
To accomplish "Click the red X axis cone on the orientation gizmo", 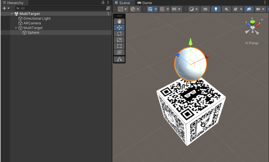I will [257, 25].
